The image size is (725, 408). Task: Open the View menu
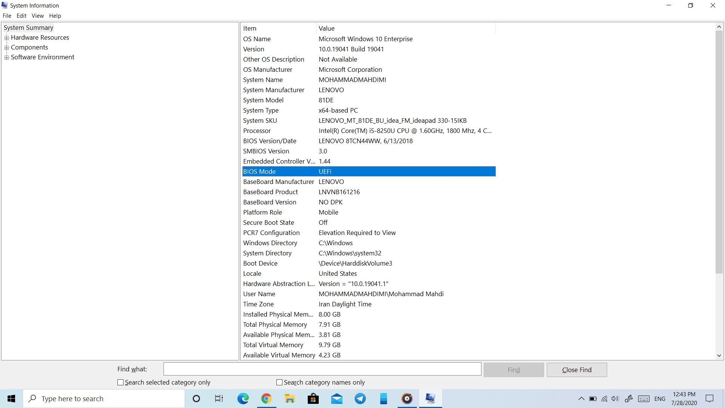click(38, 16)
